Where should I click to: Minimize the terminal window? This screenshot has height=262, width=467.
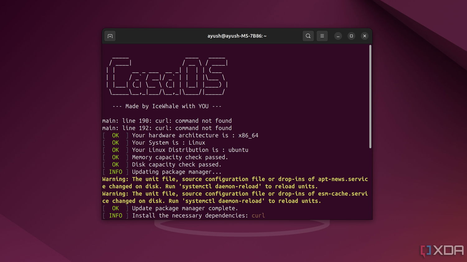tap(338, 36)
